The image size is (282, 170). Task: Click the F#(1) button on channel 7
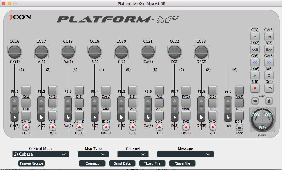(186, 91)
